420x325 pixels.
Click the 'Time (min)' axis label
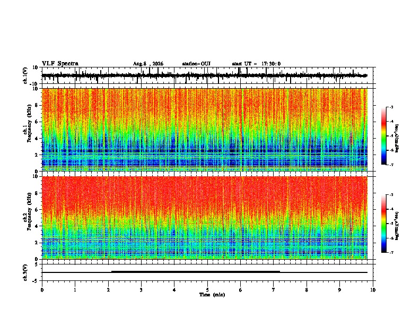pyautogui.click(x=212, y=295)
